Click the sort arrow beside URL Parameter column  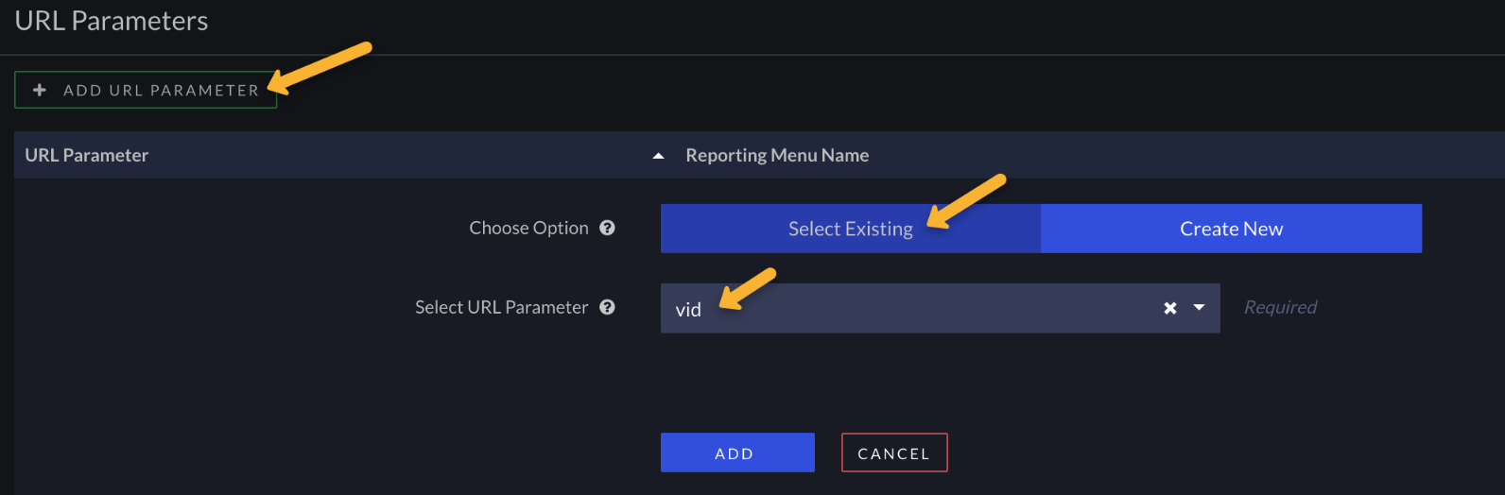[658, 156]
